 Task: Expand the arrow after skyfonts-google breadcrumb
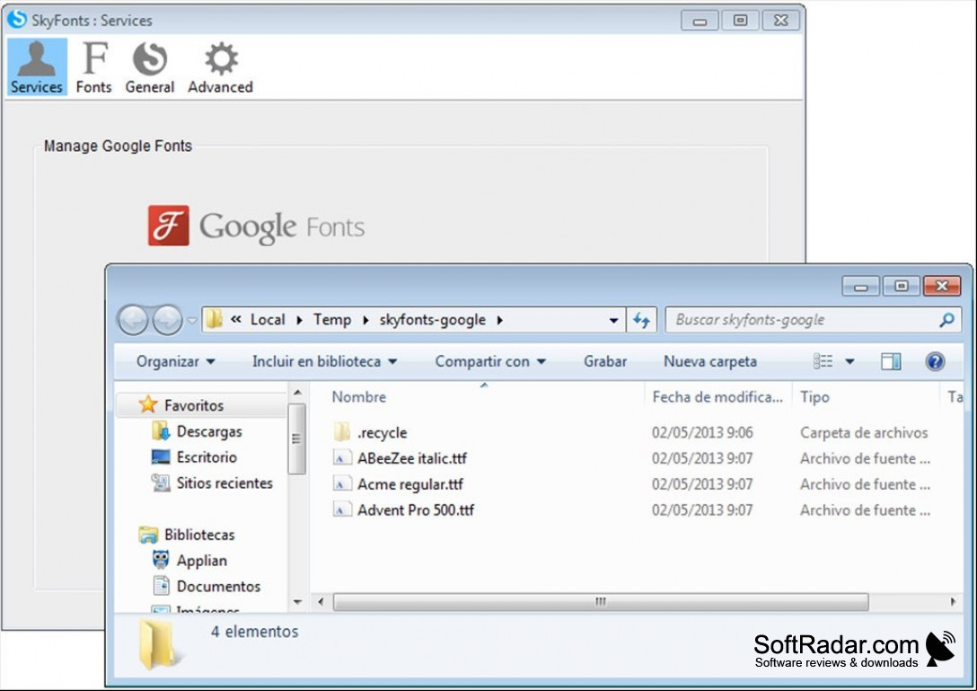(499, 320)
